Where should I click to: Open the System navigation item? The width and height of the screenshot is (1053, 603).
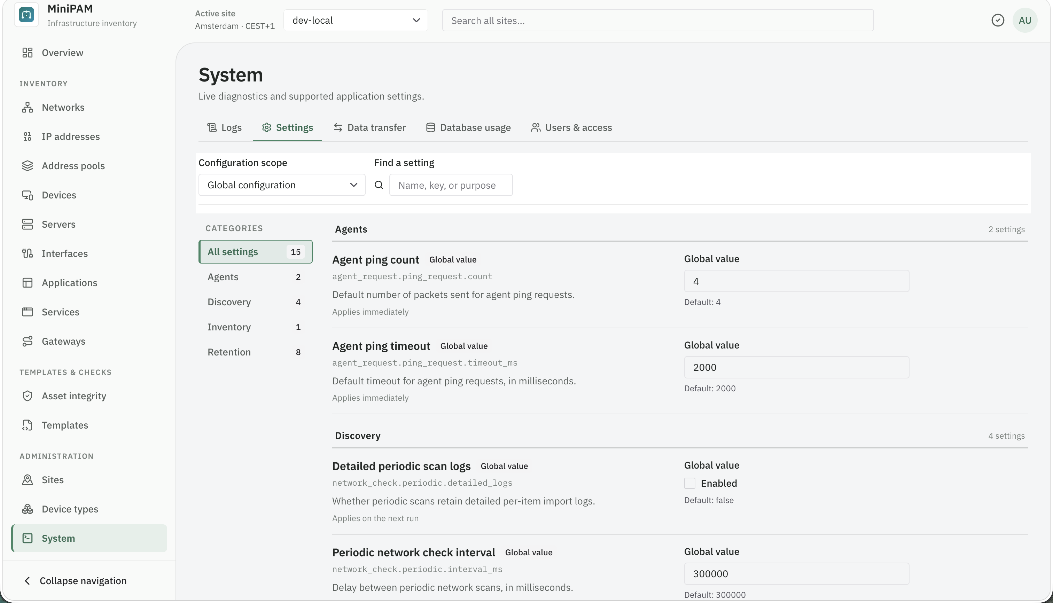(x=89, y=538)
